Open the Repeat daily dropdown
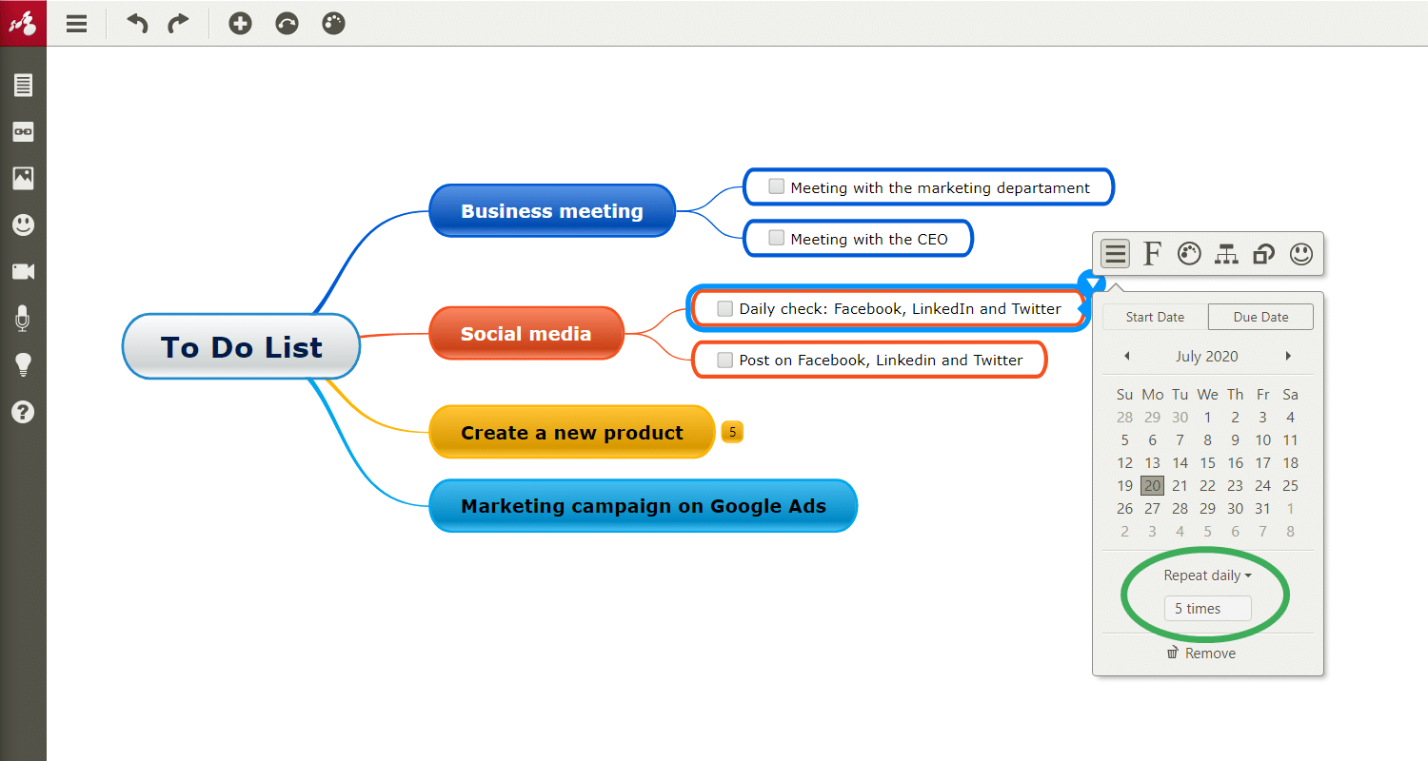 (x=1207, y=576)
